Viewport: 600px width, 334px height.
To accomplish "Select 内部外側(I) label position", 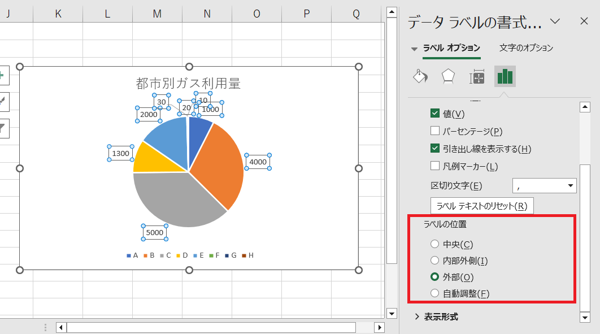I will click(x=434, y=261).
